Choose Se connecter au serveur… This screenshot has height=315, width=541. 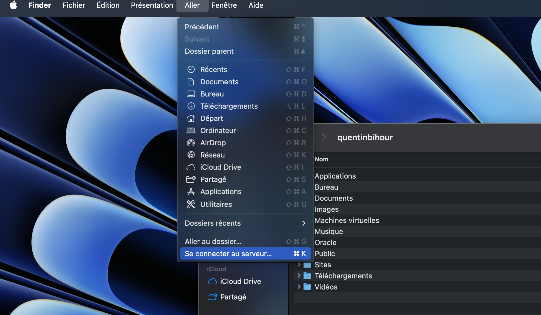click(x=245, y=254)
